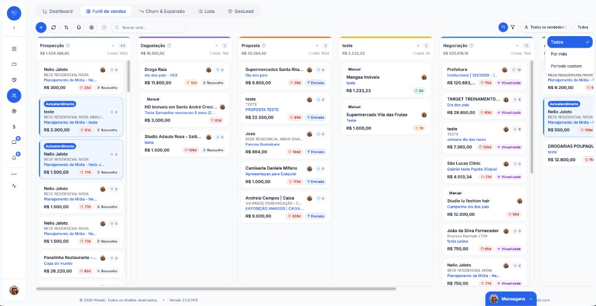Screen dimensions: 596x306
Task: Click help icon next to Degustação title
Action: 169,45
